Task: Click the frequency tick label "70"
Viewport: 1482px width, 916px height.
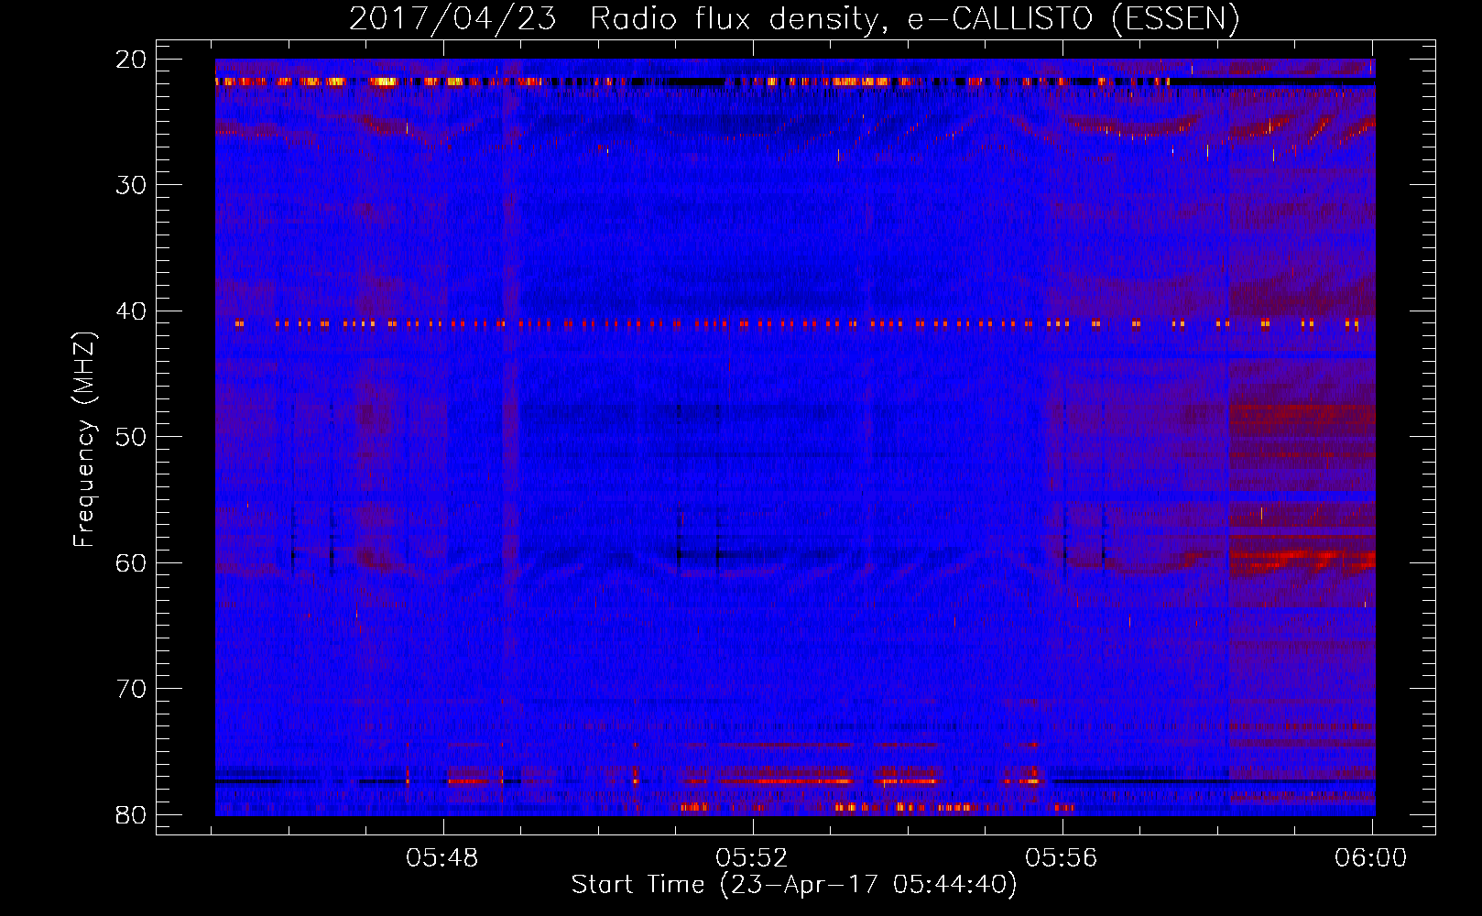Action: coord(132,689)
